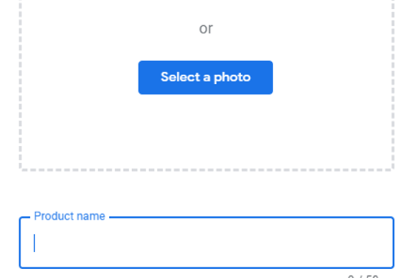Image resolution: width=417 pixels, height=278 pixels.
Task: Click the text caret in the Product name field
Action: pyautogui.click(x=34, y=243)
